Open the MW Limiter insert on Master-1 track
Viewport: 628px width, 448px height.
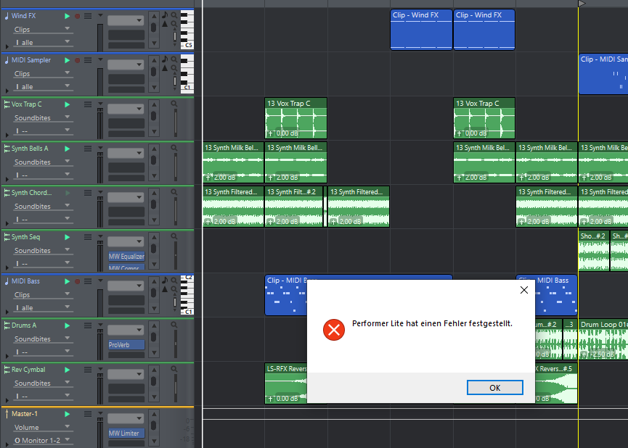pyautogui.click(x=126, y=434)
